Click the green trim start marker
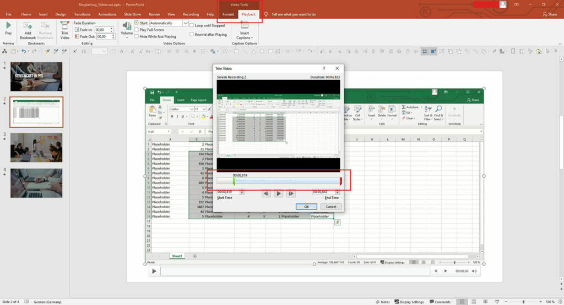The image size is (564, 305). click(234, 181)
